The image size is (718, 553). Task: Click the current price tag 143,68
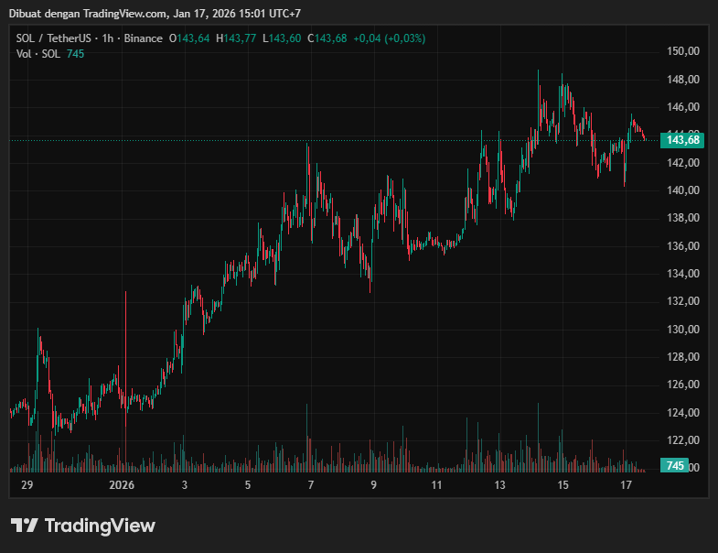[x=682, y=140]
